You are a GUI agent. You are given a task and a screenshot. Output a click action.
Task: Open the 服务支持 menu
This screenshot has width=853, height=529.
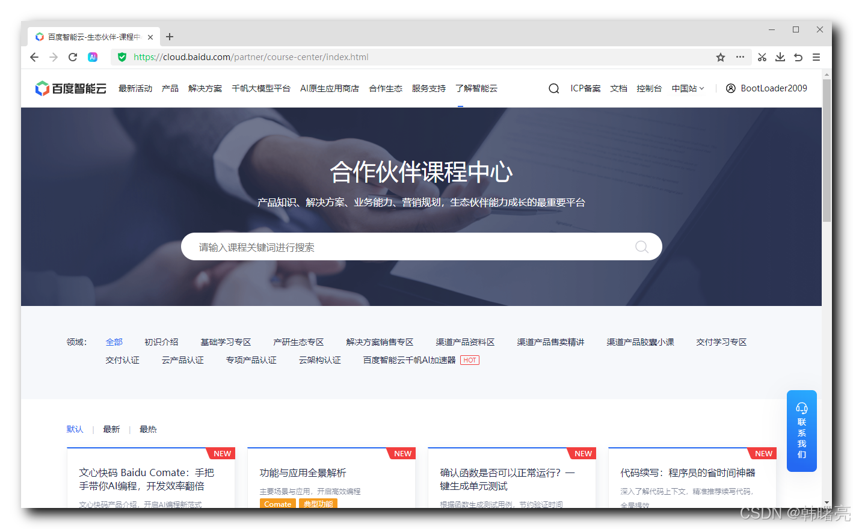[x=429, y=88]
